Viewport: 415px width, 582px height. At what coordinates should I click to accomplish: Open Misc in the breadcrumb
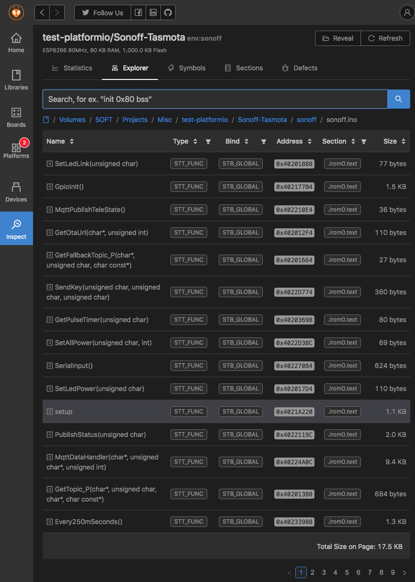tap(165, 120)
